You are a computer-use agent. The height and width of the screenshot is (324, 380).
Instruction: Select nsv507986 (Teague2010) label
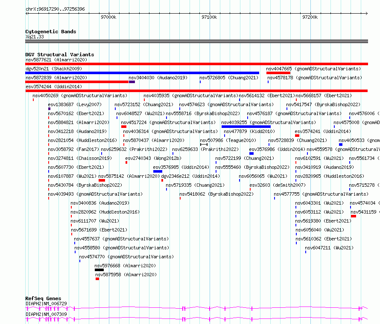(228, 140)
